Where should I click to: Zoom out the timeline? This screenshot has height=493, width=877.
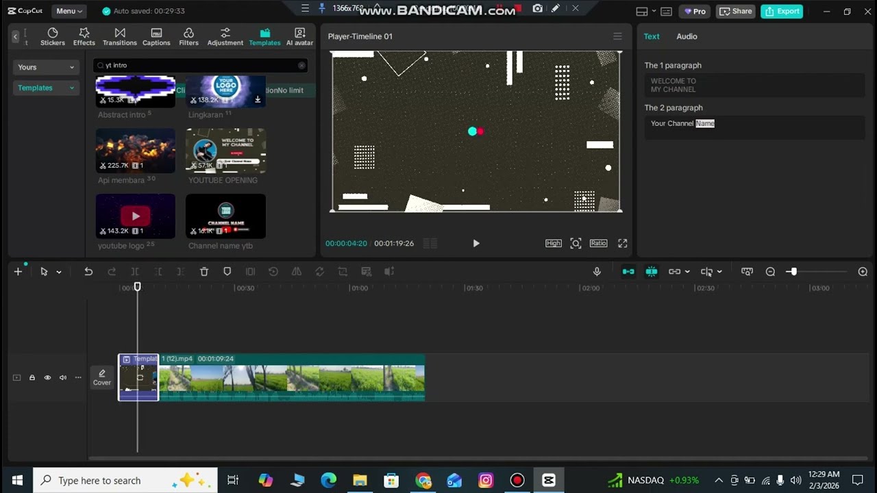(x=770, y=272)
